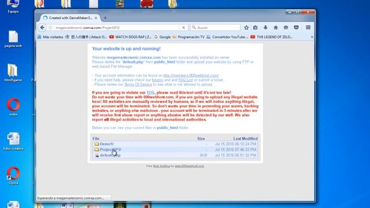
Task: Click ProjectSP3 folder icon in file list
Action: click(x=97, y=150)
